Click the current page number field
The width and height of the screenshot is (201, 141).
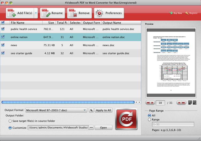(160, 103)
